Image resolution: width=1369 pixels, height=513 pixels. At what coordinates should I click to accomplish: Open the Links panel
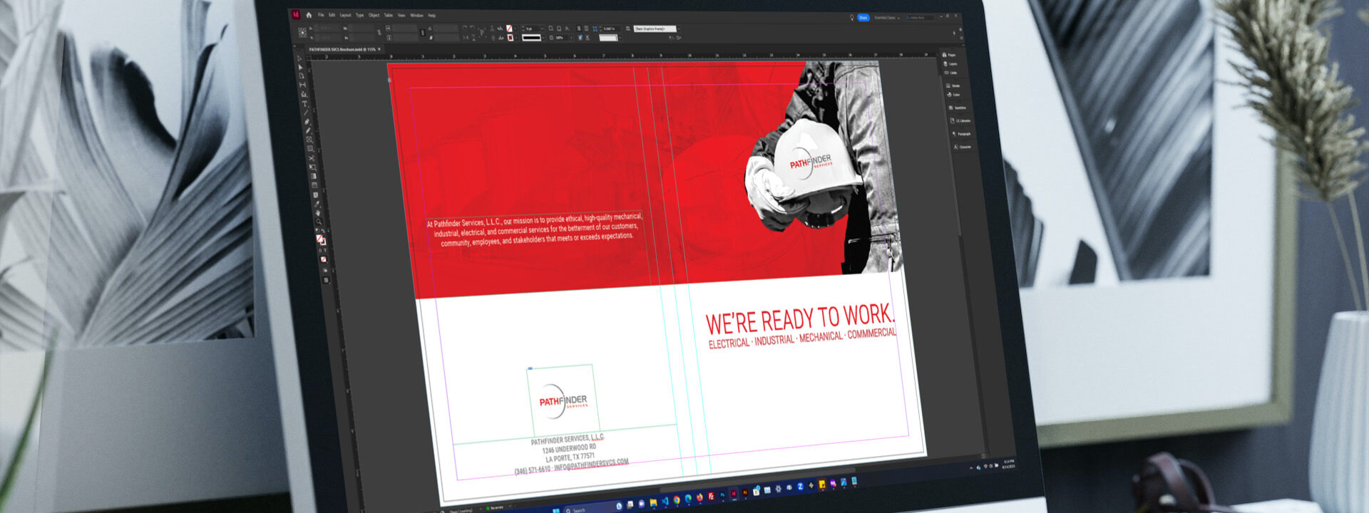[950, 73]
